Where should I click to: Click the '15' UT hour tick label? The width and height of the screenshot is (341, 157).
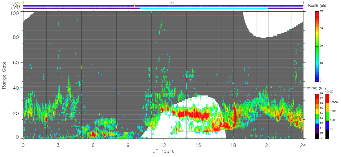pyautogui.click(x=198, y=145)
